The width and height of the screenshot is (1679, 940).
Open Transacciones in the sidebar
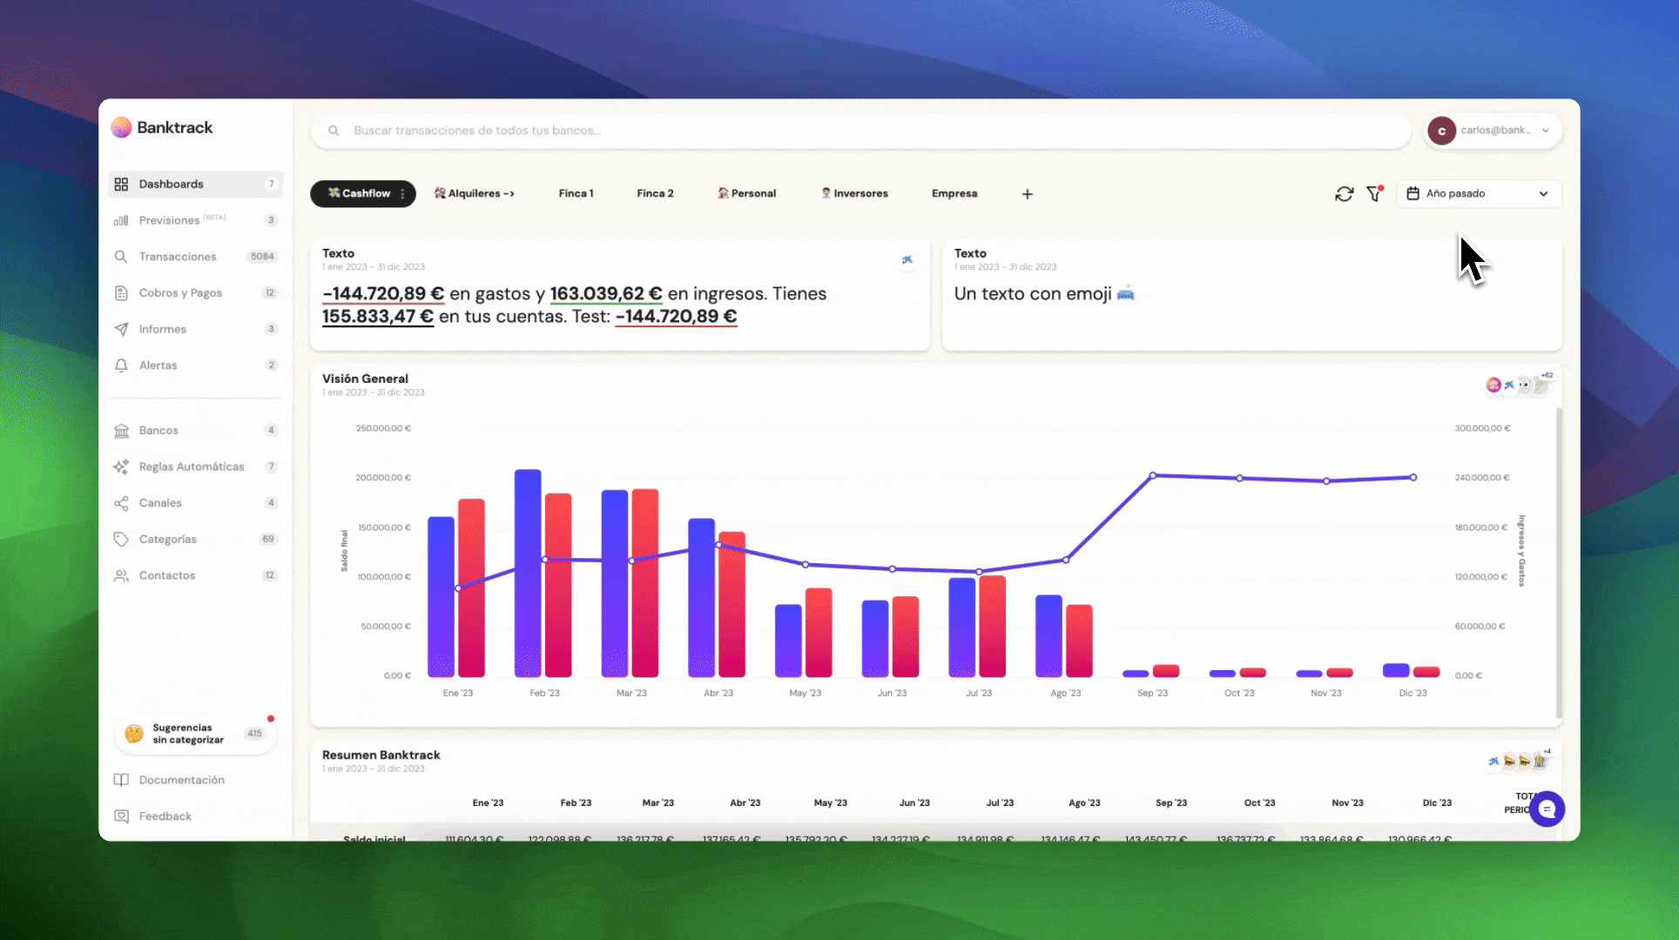pyautogui.click(x=178, y=257)
